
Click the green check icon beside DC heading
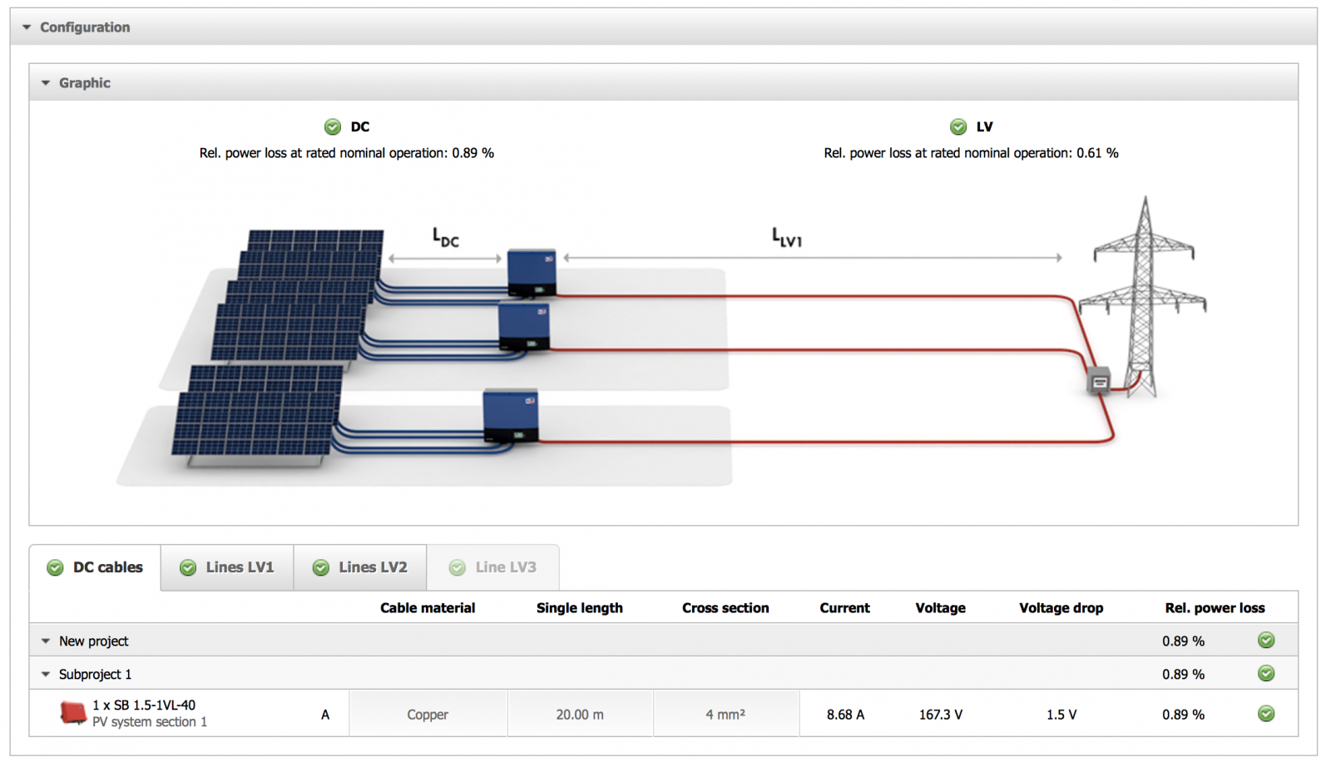tap(333, 126)
